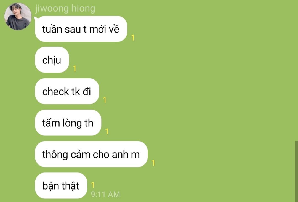298x202 pixels.
Task: Click read count beside 'check tk đi'
Action: click(105, 100)
